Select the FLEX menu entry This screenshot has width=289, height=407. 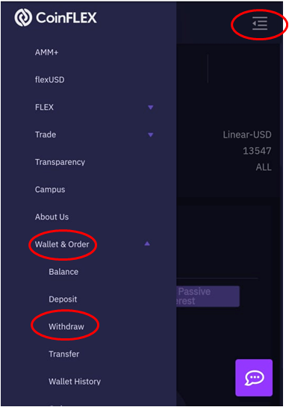click(x=44, y=108)
